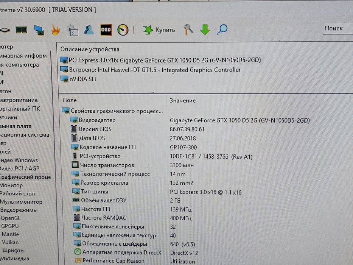
Task: Open Видео Windows in the sidebar tree
Action: click(19, 160)
